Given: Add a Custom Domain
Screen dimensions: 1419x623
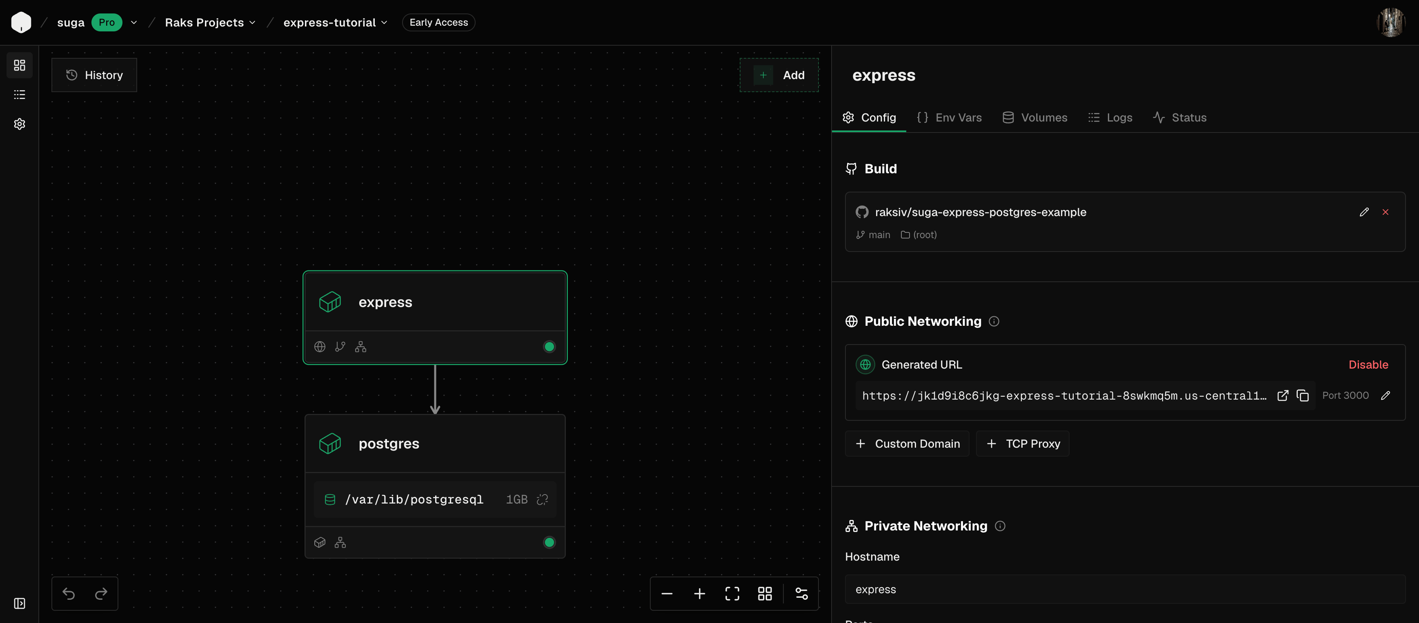Looking at the screenshot, I should pyautogui.click(x=907, y=444).
